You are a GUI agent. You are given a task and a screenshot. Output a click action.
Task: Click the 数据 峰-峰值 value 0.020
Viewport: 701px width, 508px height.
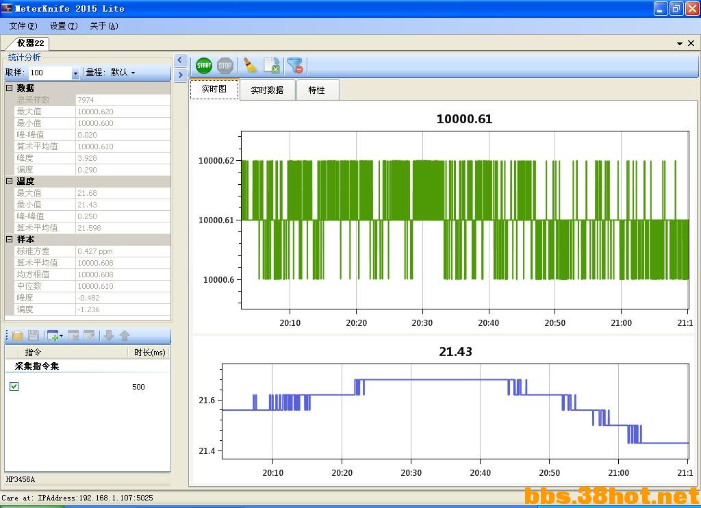pos(123,135)
